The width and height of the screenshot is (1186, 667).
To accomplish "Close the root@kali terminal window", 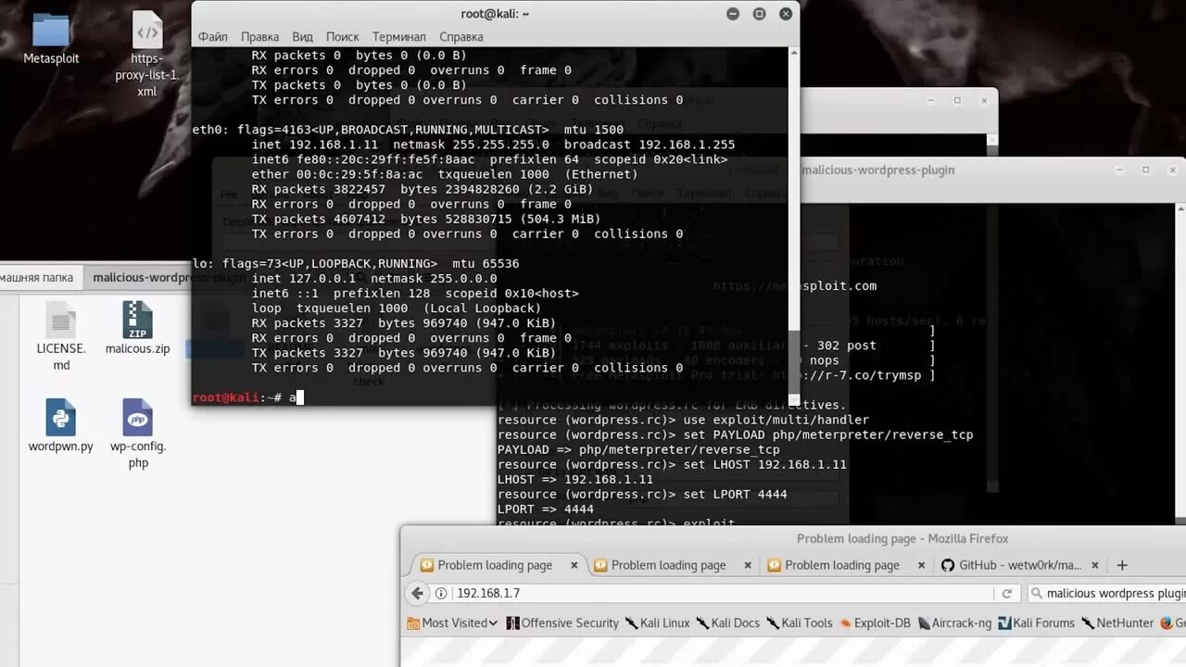I will (786, 14).
